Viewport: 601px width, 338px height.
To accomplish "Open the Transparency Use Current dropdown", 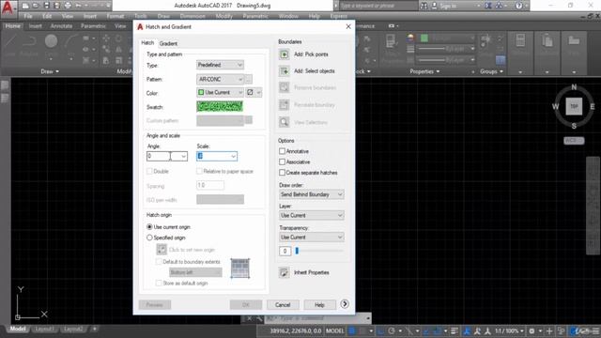I will (311, 238).
